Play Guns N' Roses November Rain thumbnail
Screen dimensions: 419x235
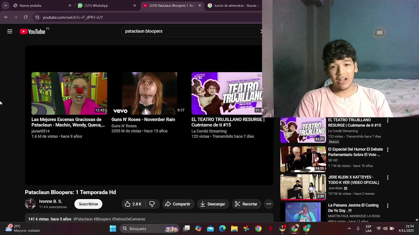[x=149, y=93]
